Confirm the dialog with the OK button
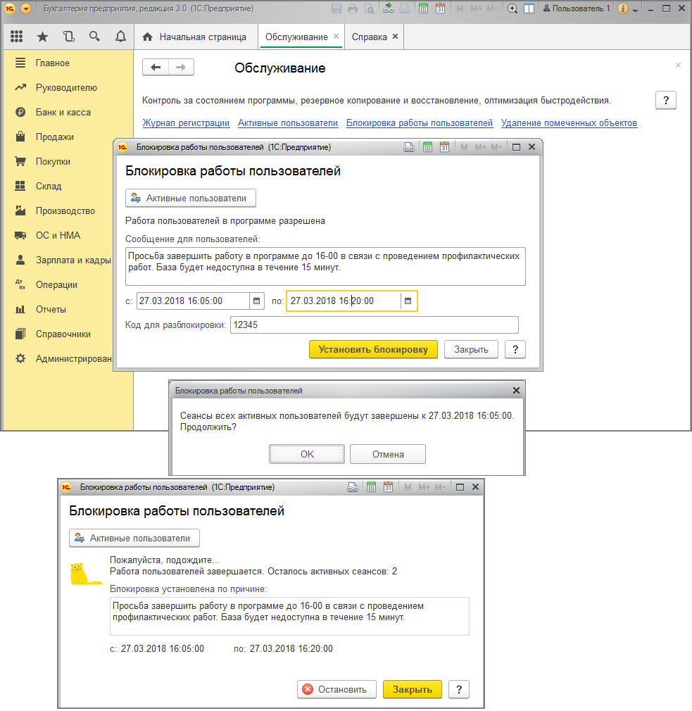692x711 pixels. click(307, 454)
